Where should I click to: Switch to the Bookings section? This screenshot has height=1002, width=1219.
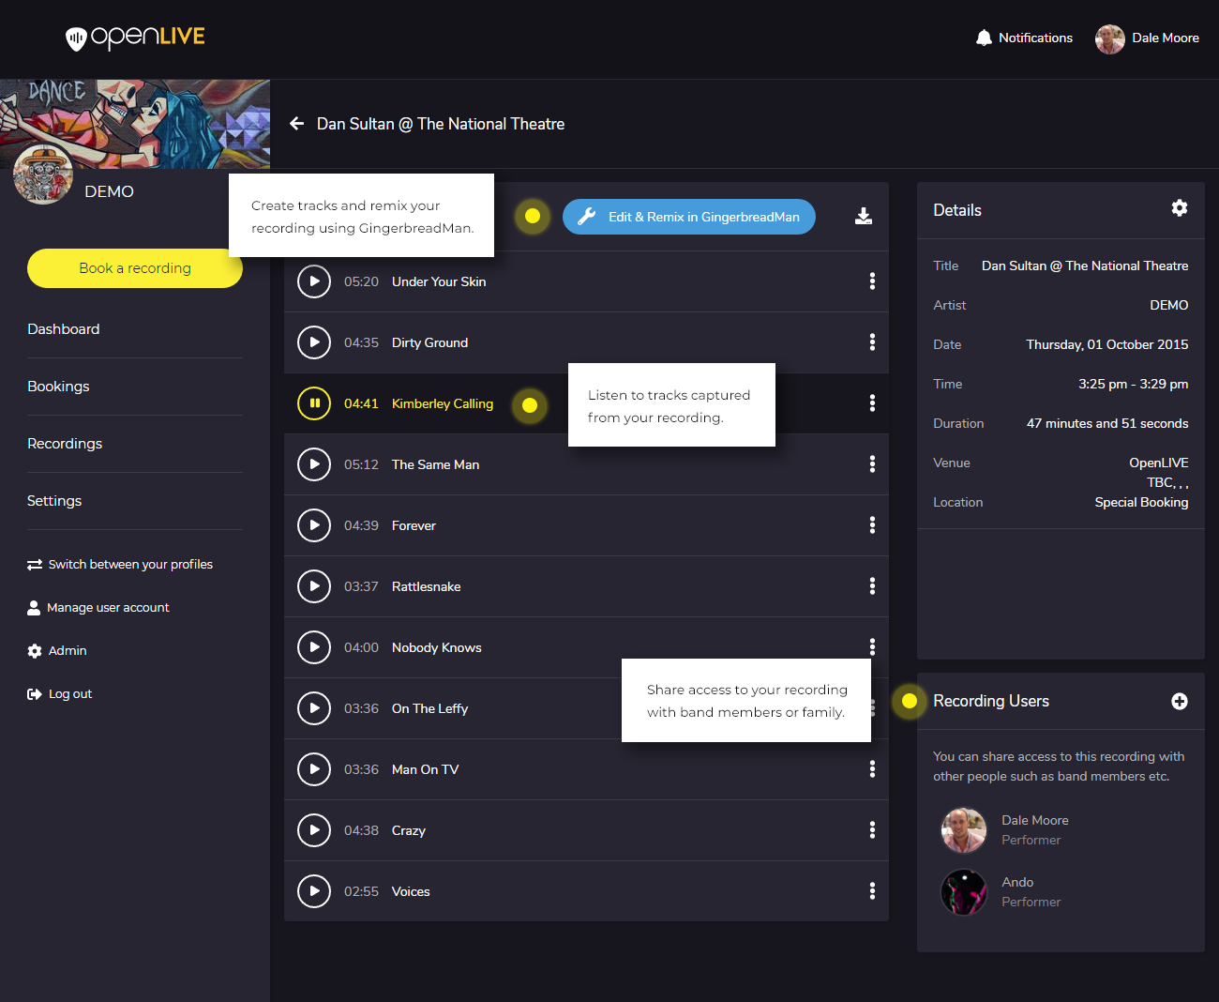pyautogui.click(x=58, y=386)
